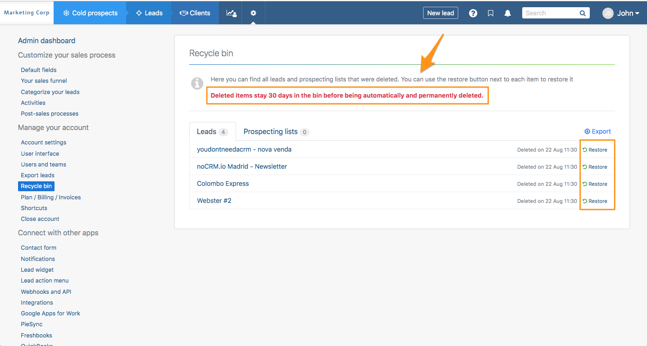This screenshot has width=647, height=346.
Task: Export the deleted leads list
Action: [x=597, y=131]
